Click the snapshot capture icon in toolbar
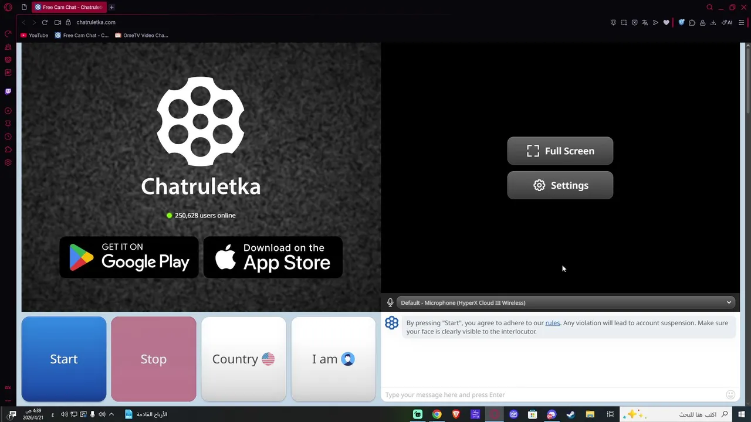This screenshot has width=751, height=422. [624, 22]
